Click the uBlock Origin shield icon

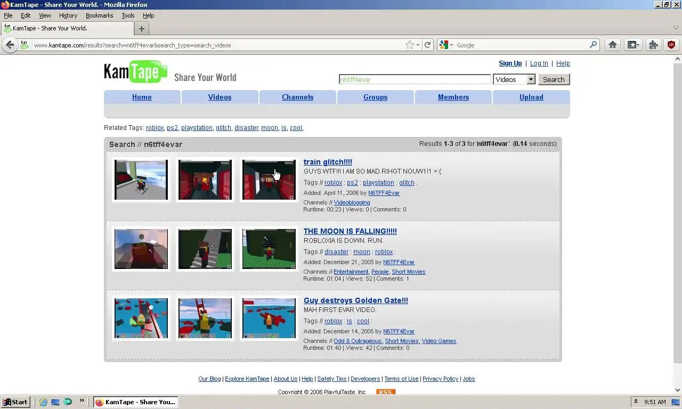(671, 45)
